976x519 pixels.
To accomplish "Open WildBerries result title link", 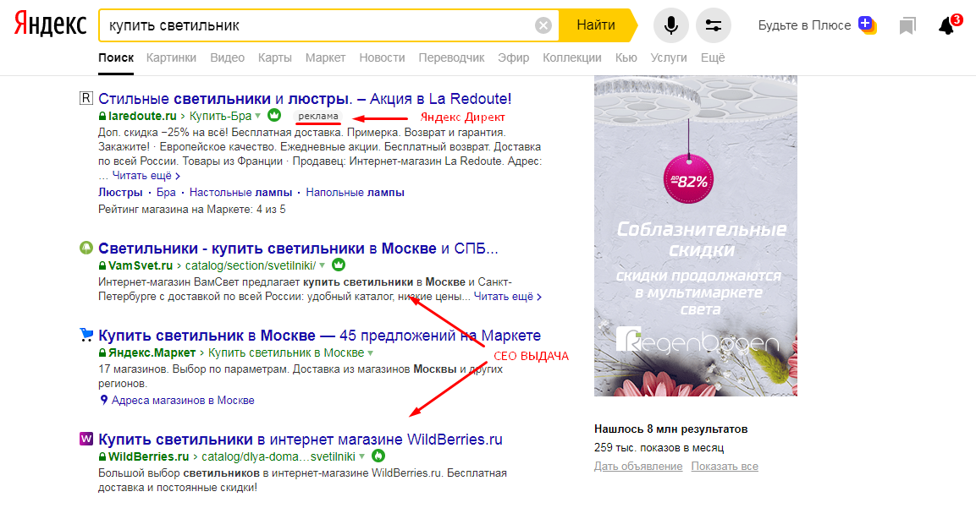I will pos(300,439).
